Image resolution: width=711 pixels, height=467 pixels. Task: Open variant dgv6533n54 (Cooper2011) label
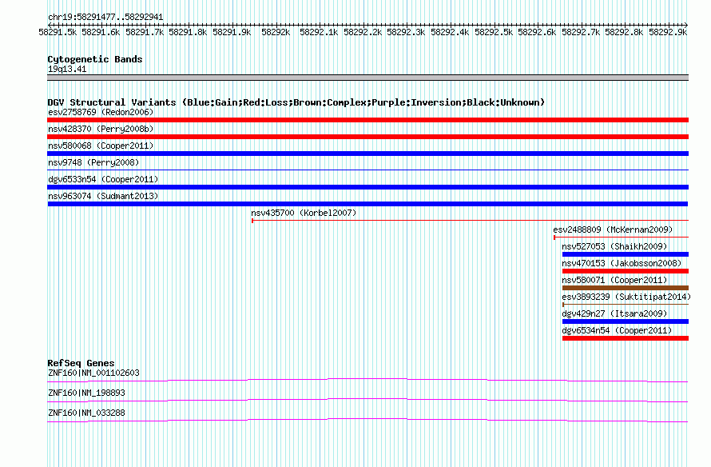pyautogui.click(x=103, y=179)
